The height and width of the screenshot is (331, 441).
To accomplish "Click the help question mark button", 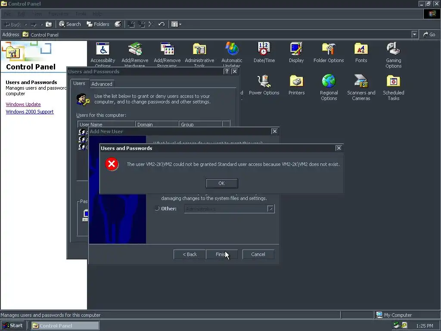I will pos(227,72).
